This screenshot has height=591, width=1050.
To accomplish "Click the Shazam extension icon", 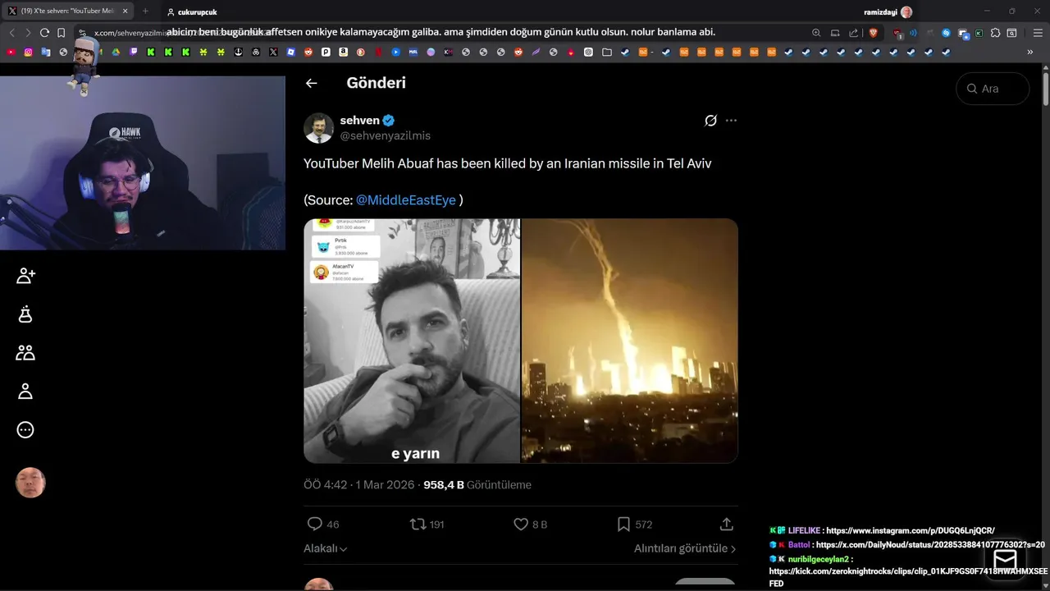I will pos(946,33).
